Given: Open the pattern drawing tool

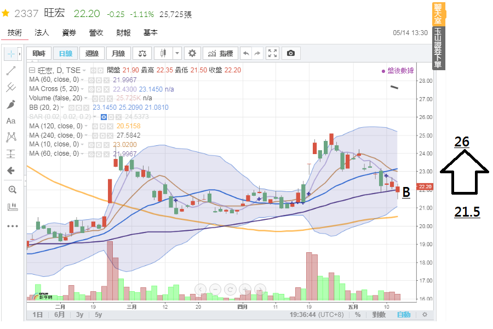Looking at the screenshot, I should (11, 137).
